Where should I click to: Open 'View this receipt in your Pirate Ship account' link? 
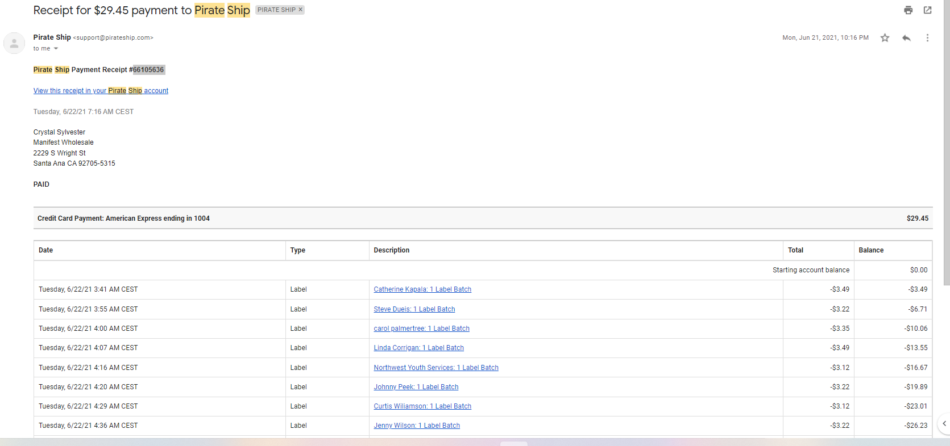[101, 91]
